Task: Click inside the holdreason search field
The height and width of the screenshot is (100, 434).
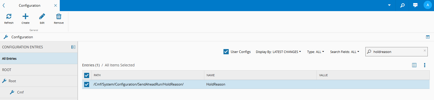Action: tap(396, 52)
